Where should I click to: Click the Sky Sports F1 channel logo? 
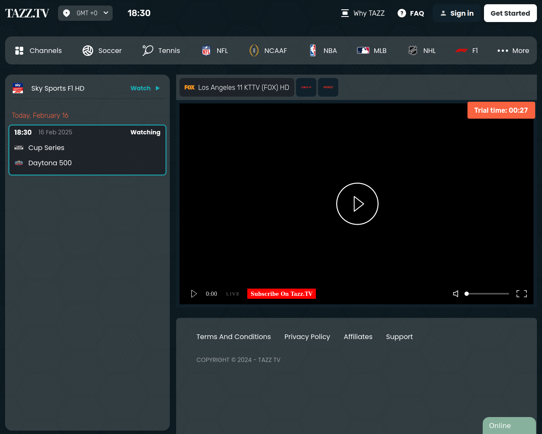(18, 88)
